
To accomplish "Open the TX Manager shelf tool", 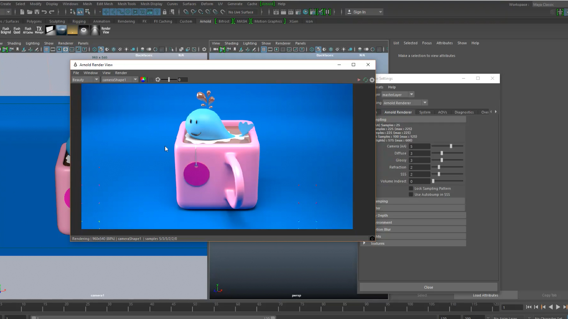I will (39, 30).
